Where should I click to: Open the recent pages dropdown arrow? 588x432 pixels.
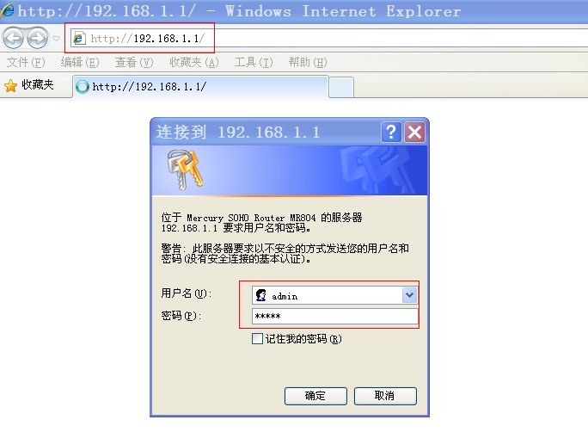(56, 38)
